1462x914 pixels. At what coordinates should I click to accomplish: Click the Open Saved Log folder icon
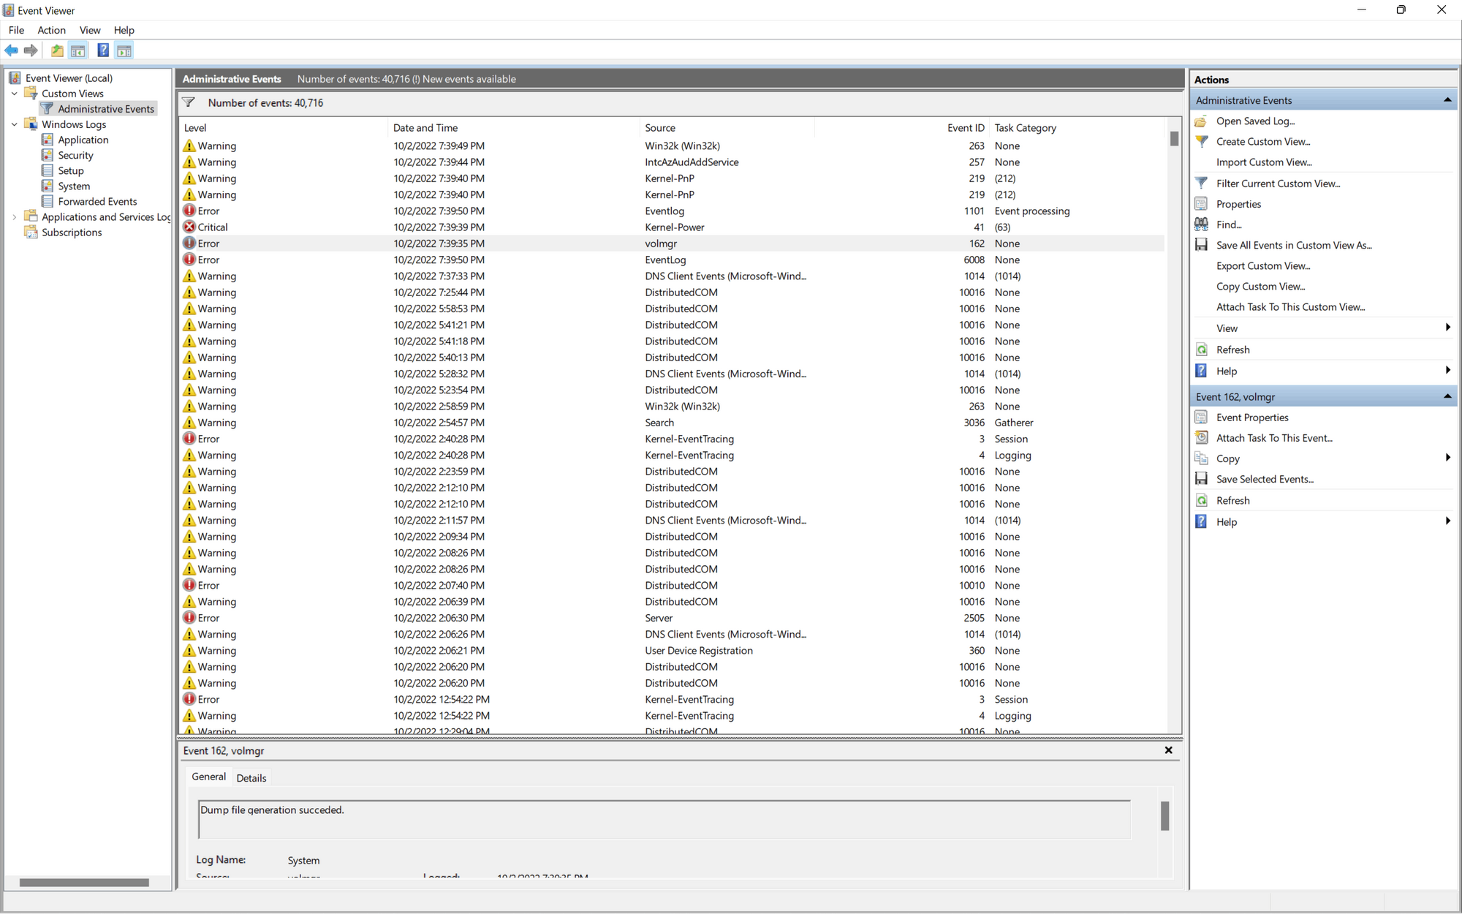point(1201,121)
